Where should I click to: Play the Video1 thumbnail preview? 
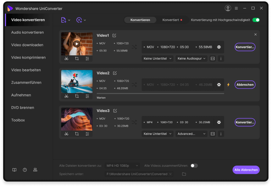point(77,44)
